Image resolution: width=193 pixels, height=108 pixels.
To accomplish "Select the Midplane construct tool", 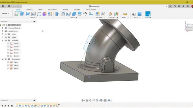I will point(116,14).
